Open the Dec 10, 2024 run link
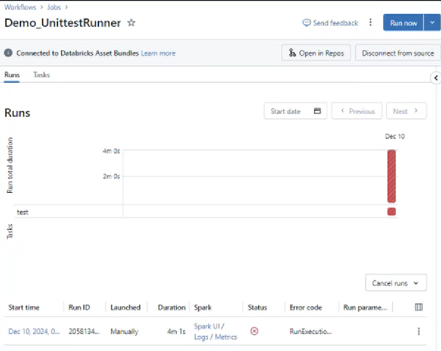 click(34, 331)
